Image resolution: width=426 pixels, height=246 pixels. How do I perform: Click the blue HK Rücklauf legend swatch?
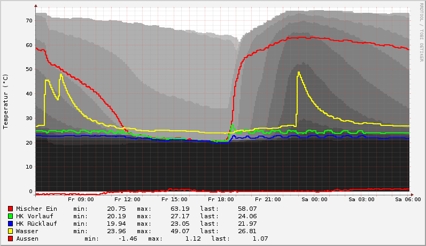pyautogui.click(x=10, y=224)
